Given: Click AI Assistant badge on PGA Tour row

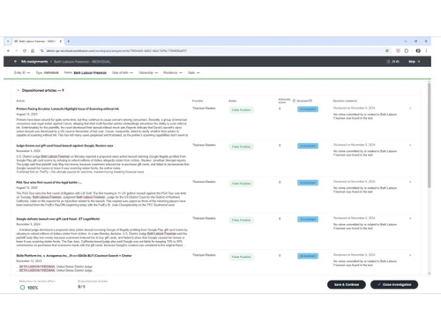Looking at the screenshot, I should click(x=308, y=183).
